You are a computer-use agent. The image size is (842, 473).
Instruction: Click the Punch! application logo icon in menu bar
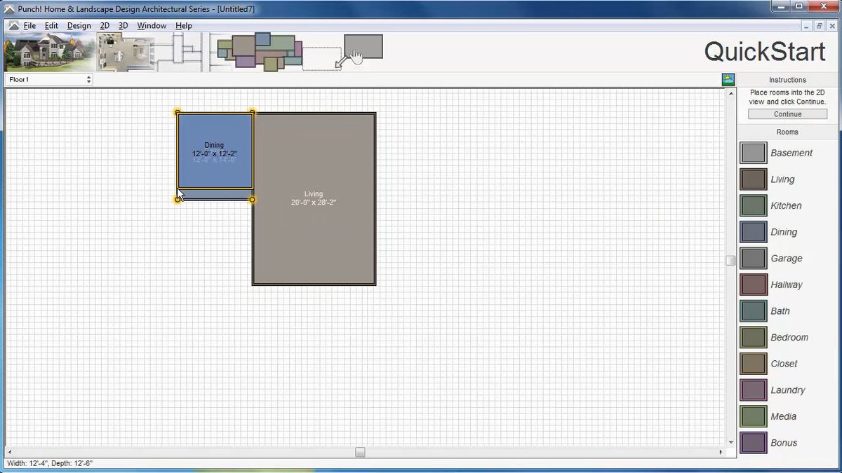coord(13,26)
